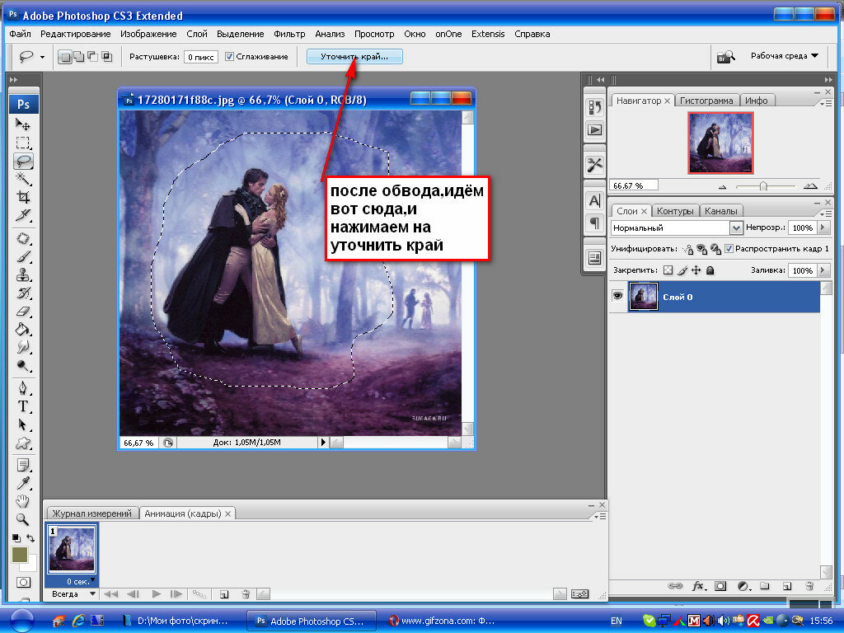Open the Фильтр menu

point(289,34)
